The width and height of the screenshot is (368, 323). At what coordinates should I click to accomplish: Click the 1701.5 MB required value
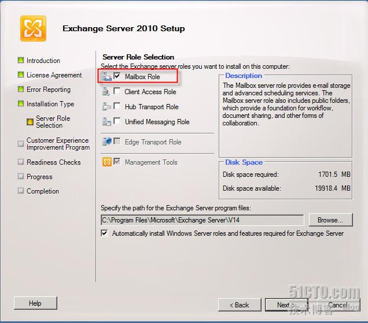[334, 175]
